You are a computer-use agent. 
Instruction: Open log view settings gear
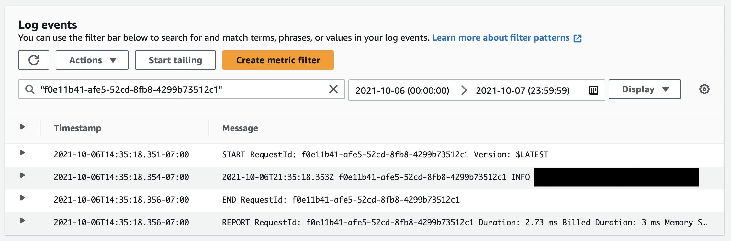click(704, 89)
